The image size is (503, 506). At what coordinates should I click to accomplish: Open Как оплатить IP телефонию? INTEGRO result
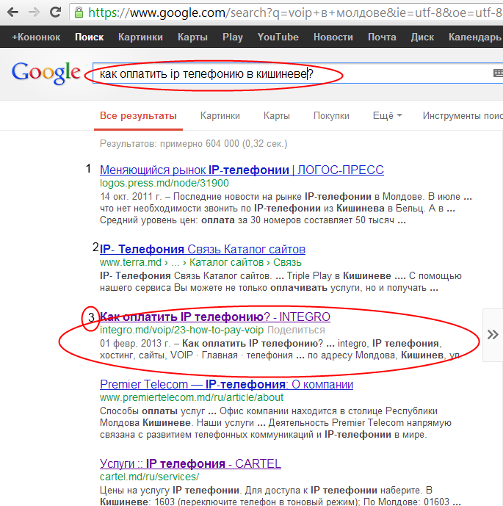215,317
